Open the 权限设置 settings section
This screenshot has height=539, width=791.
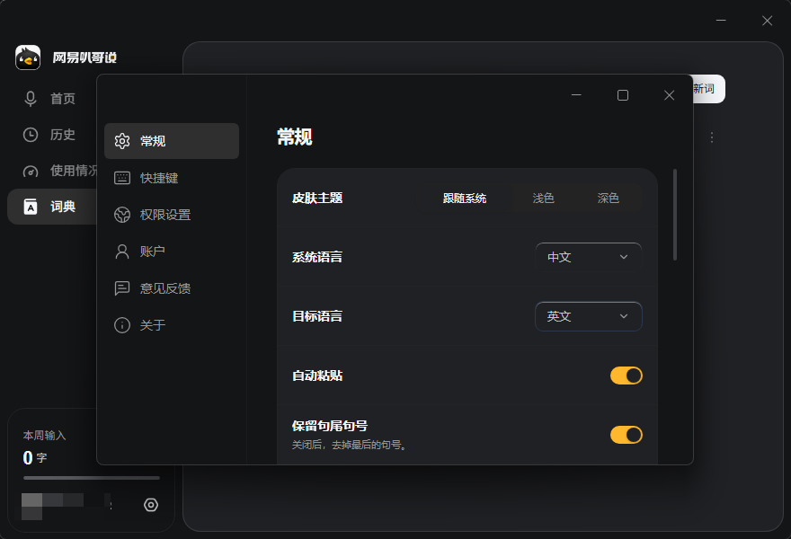(172, 215)
